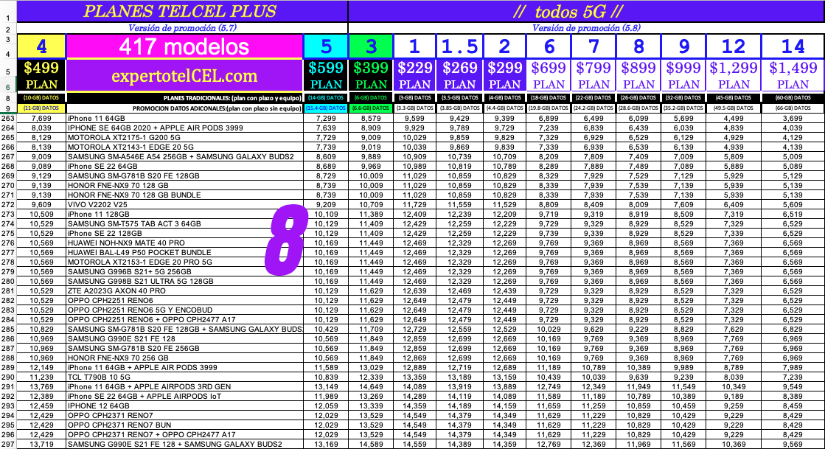
Task: Select the $499 PLAN header cell
Action: [x=41, y=75]
